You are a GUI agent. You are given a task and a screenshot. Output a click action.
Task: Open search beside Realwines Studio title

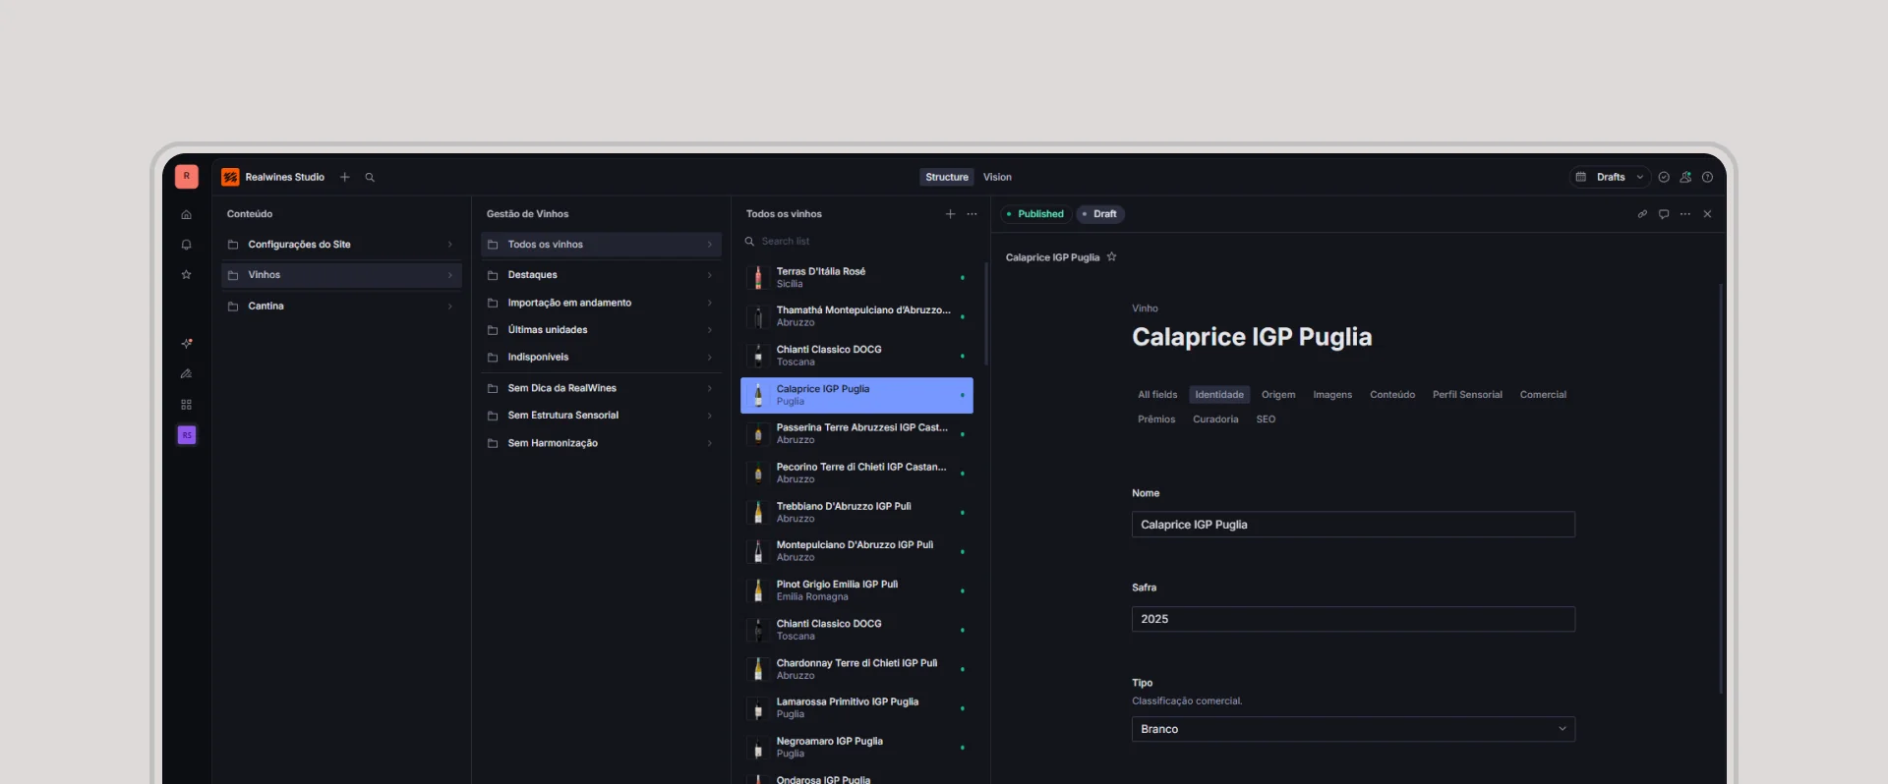pos(370,178)
